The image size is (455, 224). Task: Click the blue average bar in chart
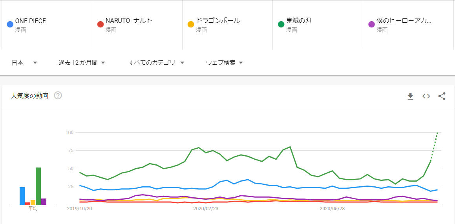[22, 196]
